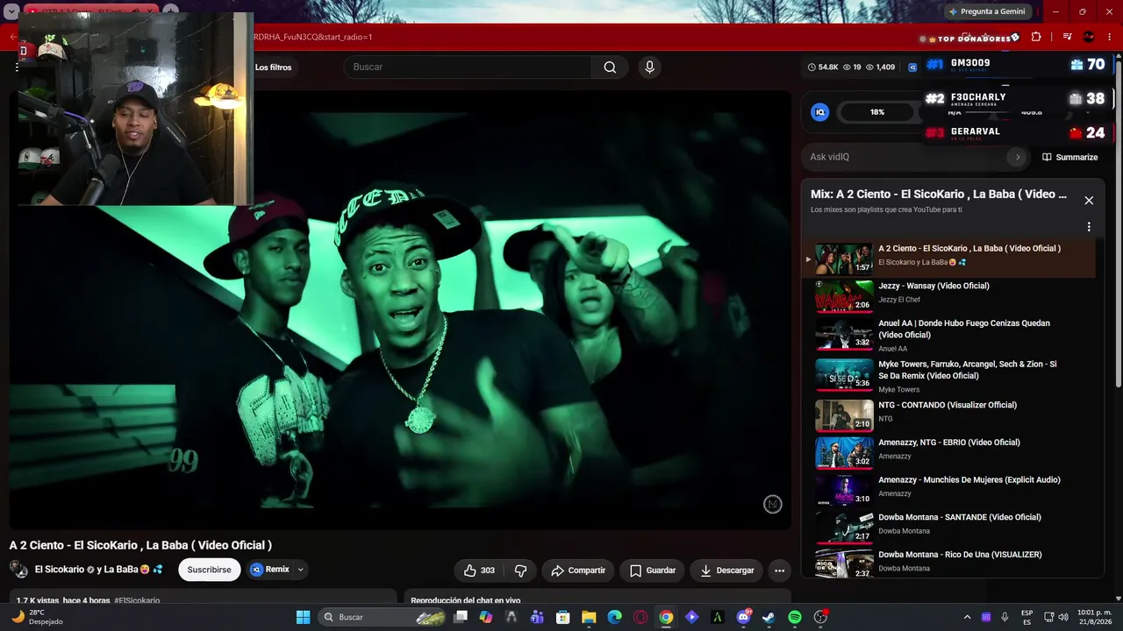Click the channel avatar below video title
The image size is (1123, 631).
pyautogui.click(x=18, y=570)
